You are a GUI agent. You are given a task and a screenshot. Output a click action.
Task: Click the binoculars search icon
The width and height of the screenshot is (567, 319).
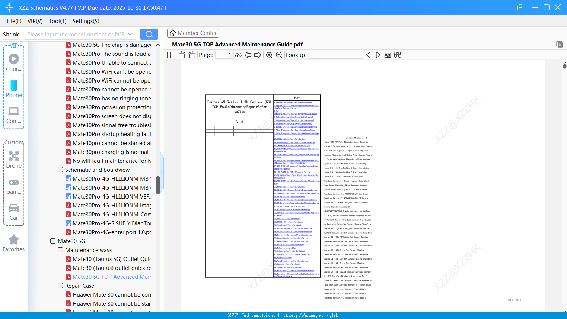tap(398, 55)
